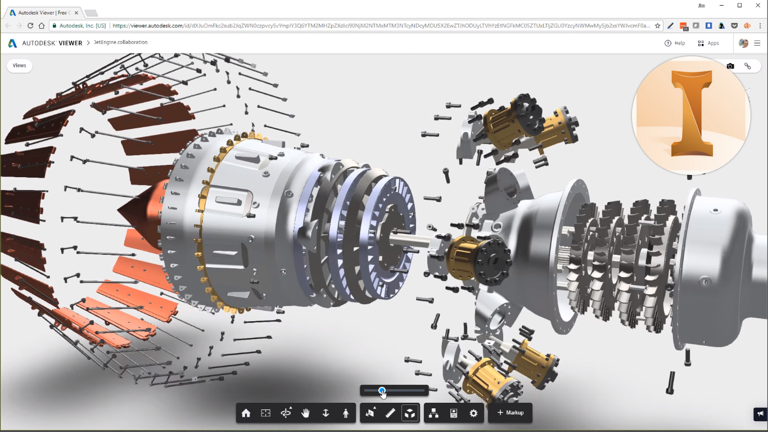Click the URL address field
768x432 pixels.
click(381, 26)
